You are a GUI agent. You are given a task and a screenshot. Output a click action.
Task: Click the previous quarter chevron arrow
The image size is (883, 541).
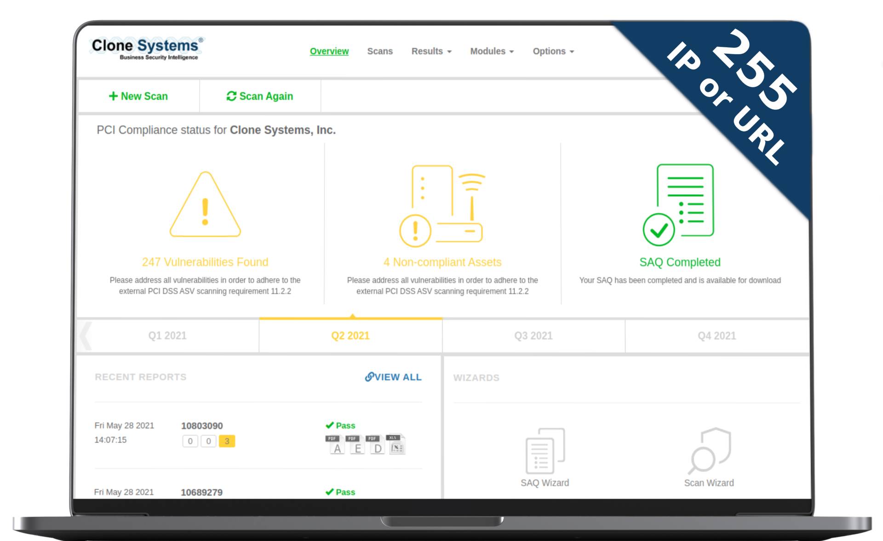86,336
